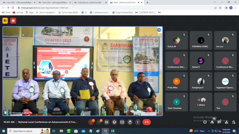Switch to International conference Mail tab

pos(90,3)
